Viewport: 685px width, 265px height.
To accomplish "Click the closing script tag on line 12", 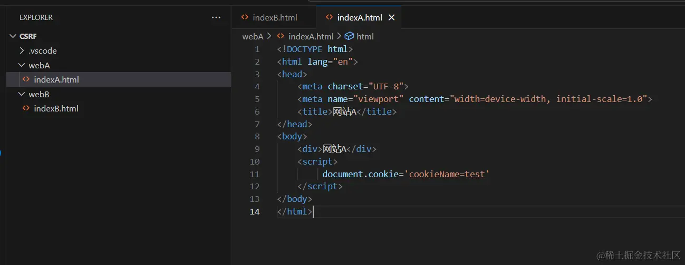I will [x=320, y=187].
